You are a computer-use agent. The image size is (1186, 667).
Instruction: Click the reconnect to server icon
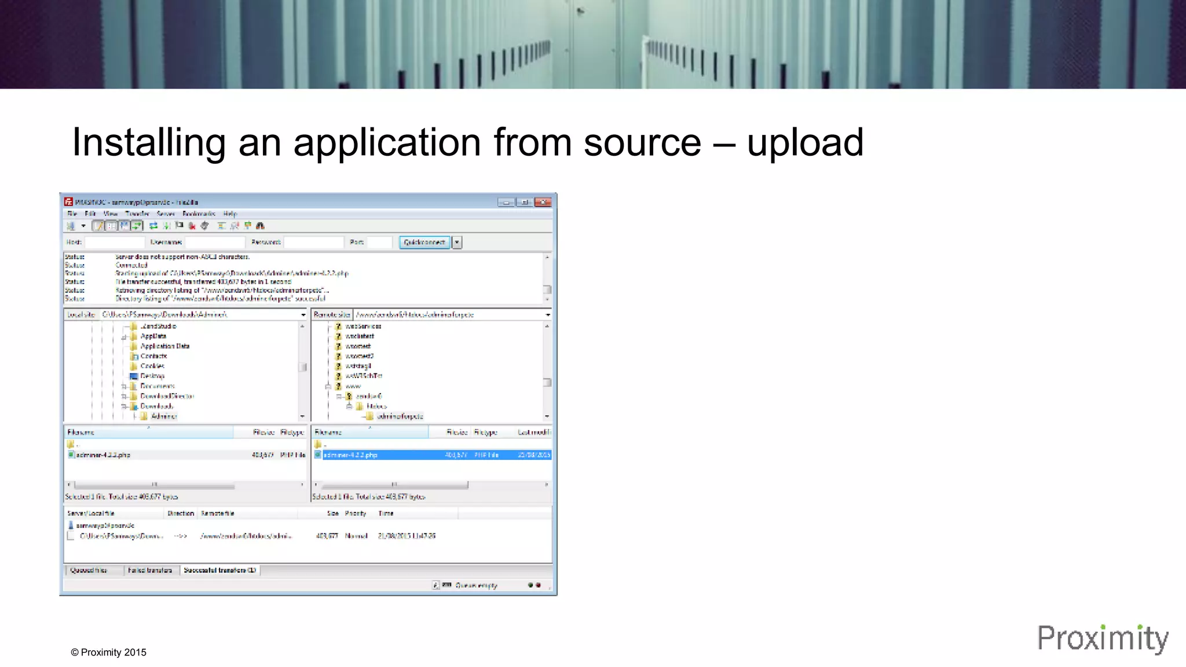(204, 226)
